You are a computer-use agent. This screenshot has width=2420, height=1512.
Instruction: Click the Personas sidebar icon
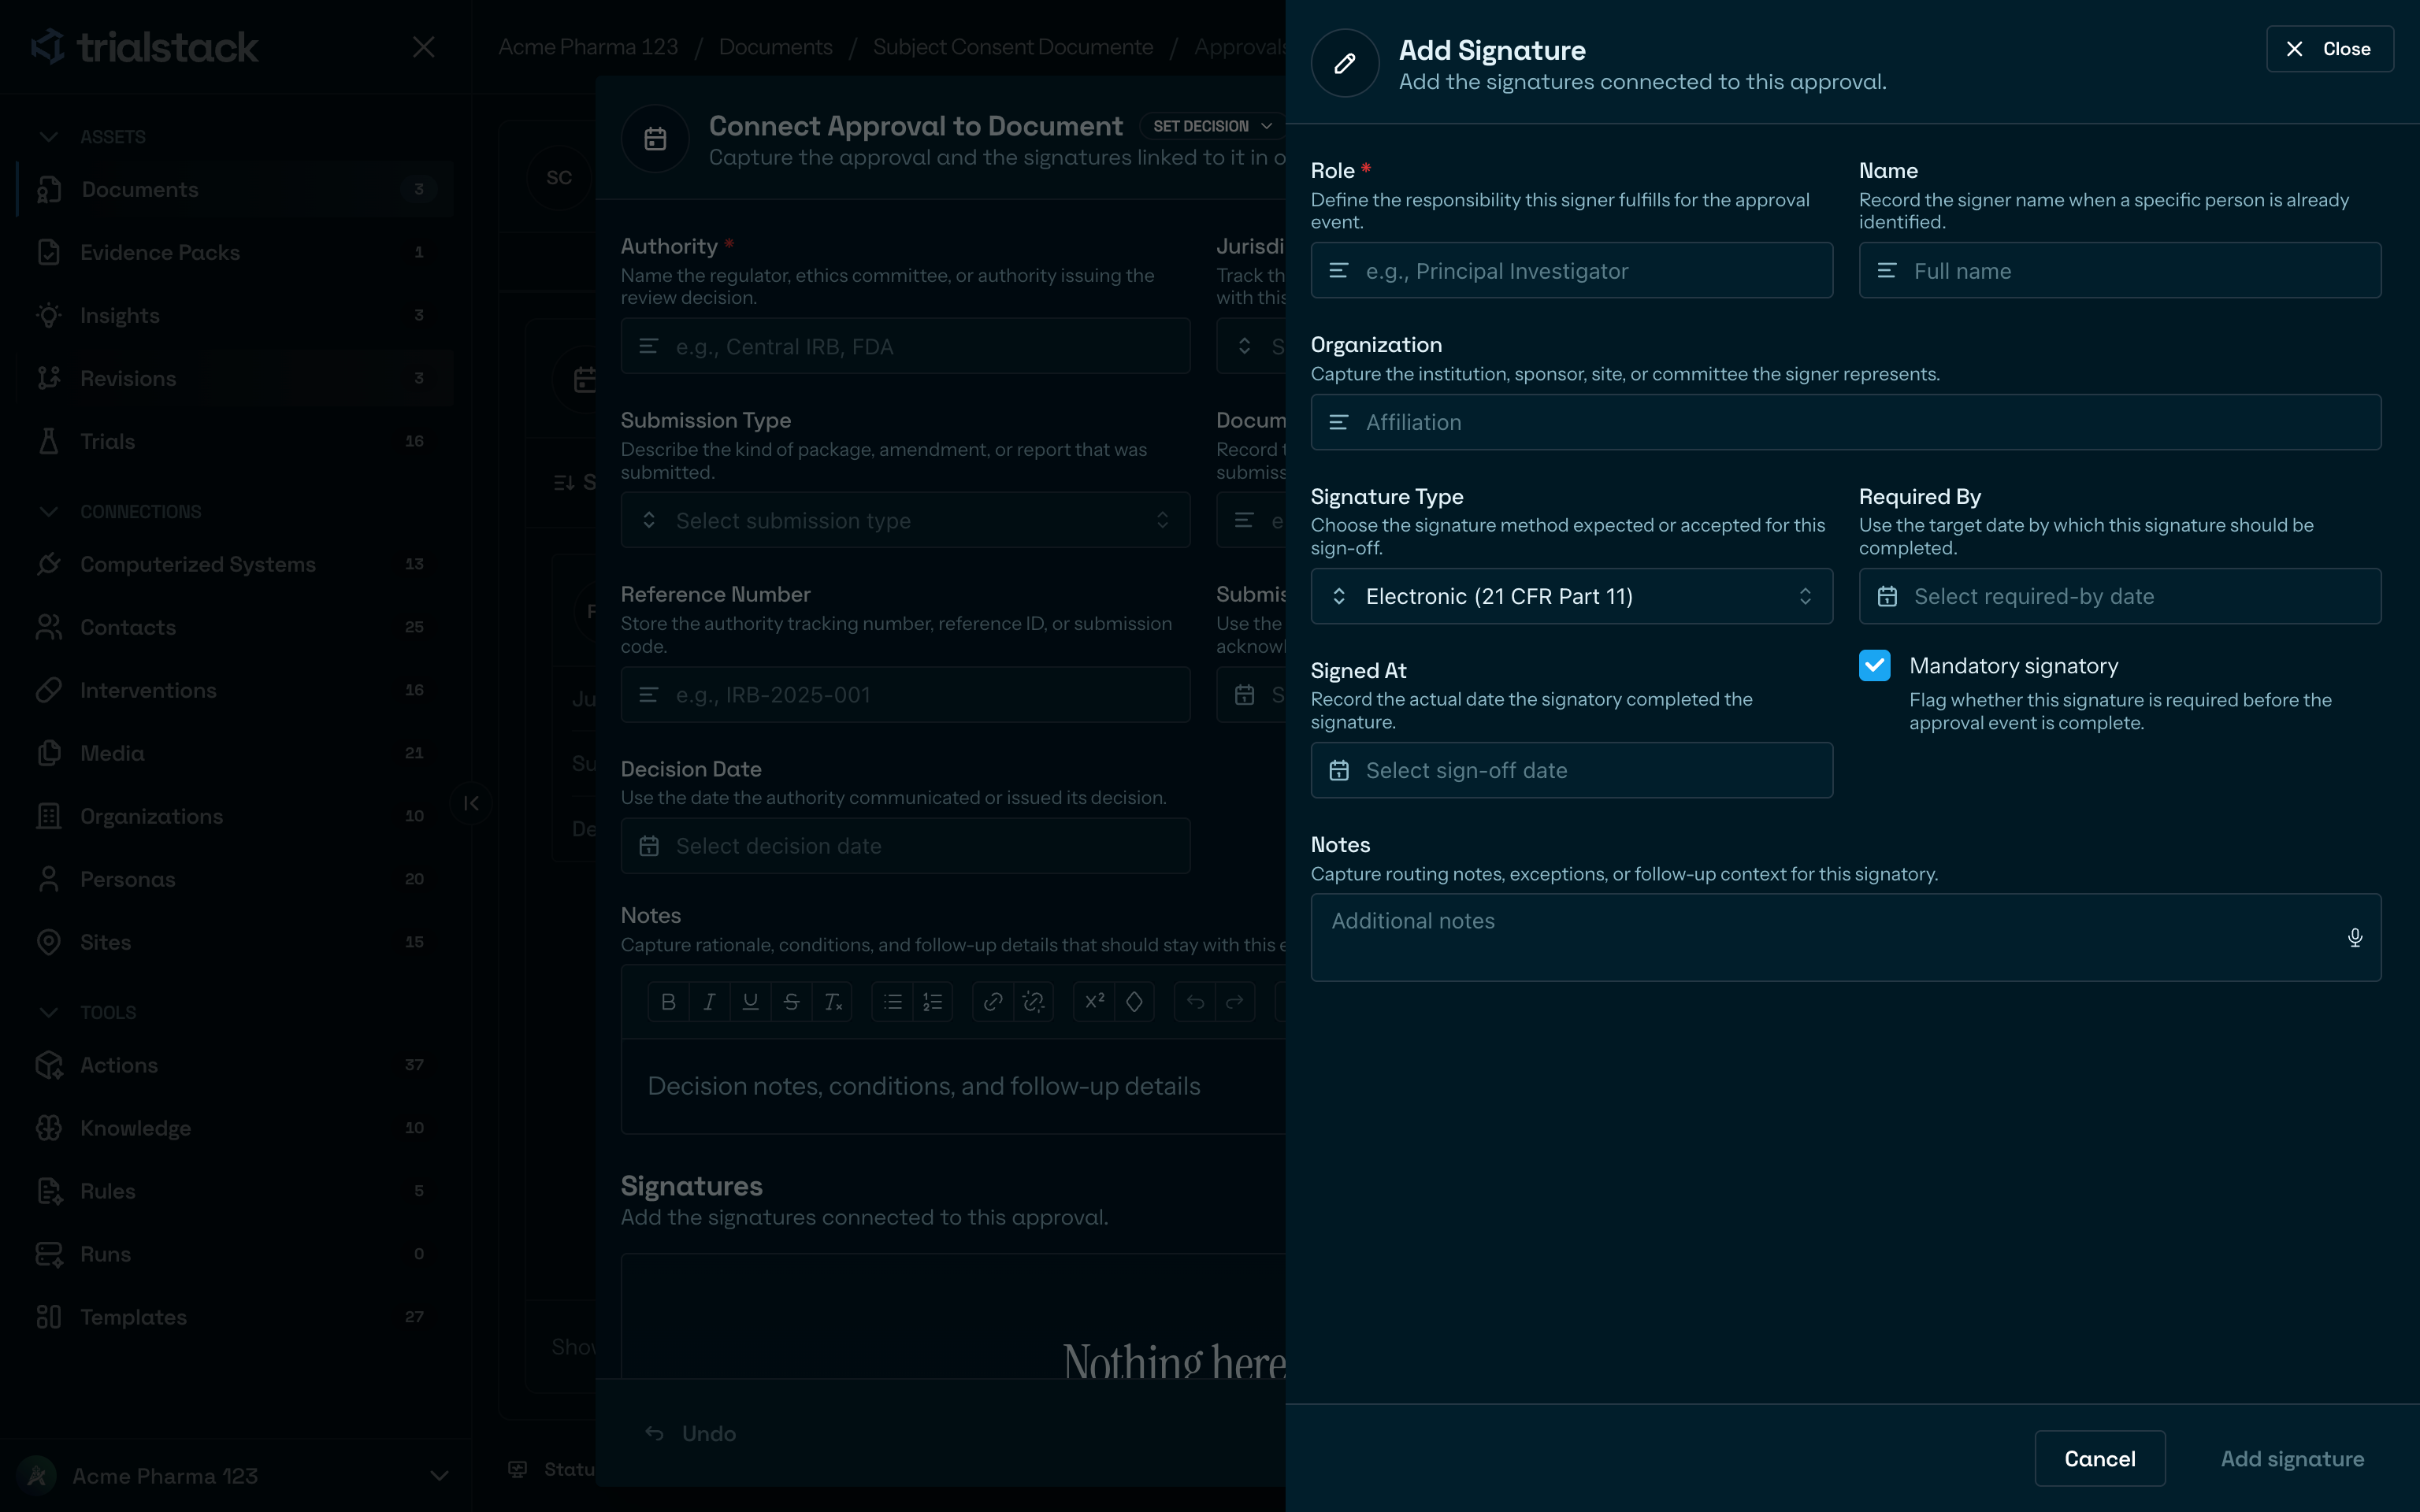pyautogui.click(x=48, y=880)
